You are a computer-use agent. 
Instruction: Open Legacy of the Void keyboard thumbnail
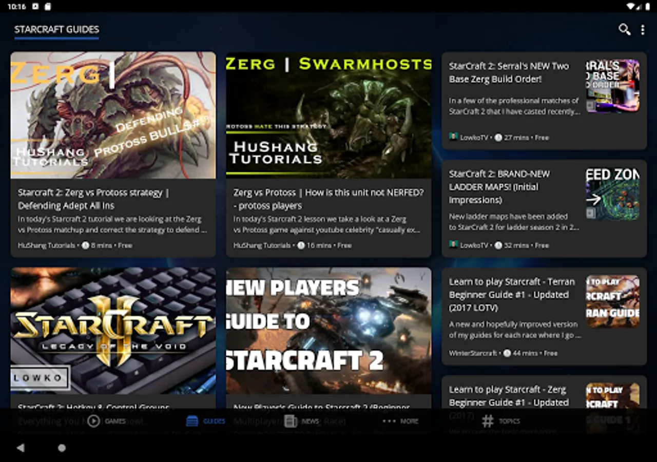[x=113, y=331]
